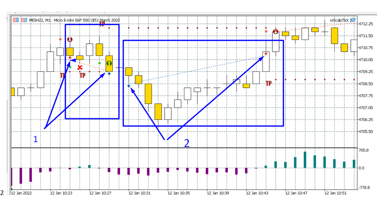Click price level 4707.75 on the scale
The height and width of the screenshot is (211, 392).
pos(366,96)
